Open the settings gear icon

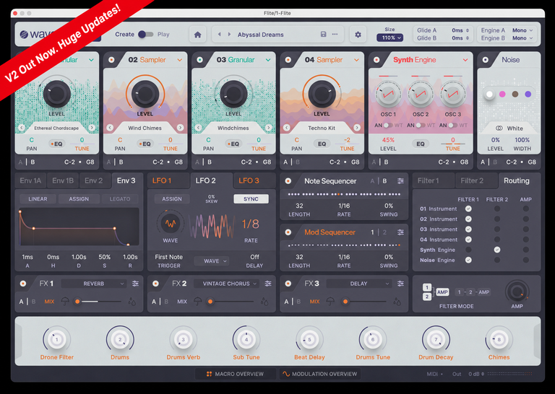(x=358, y=35)
